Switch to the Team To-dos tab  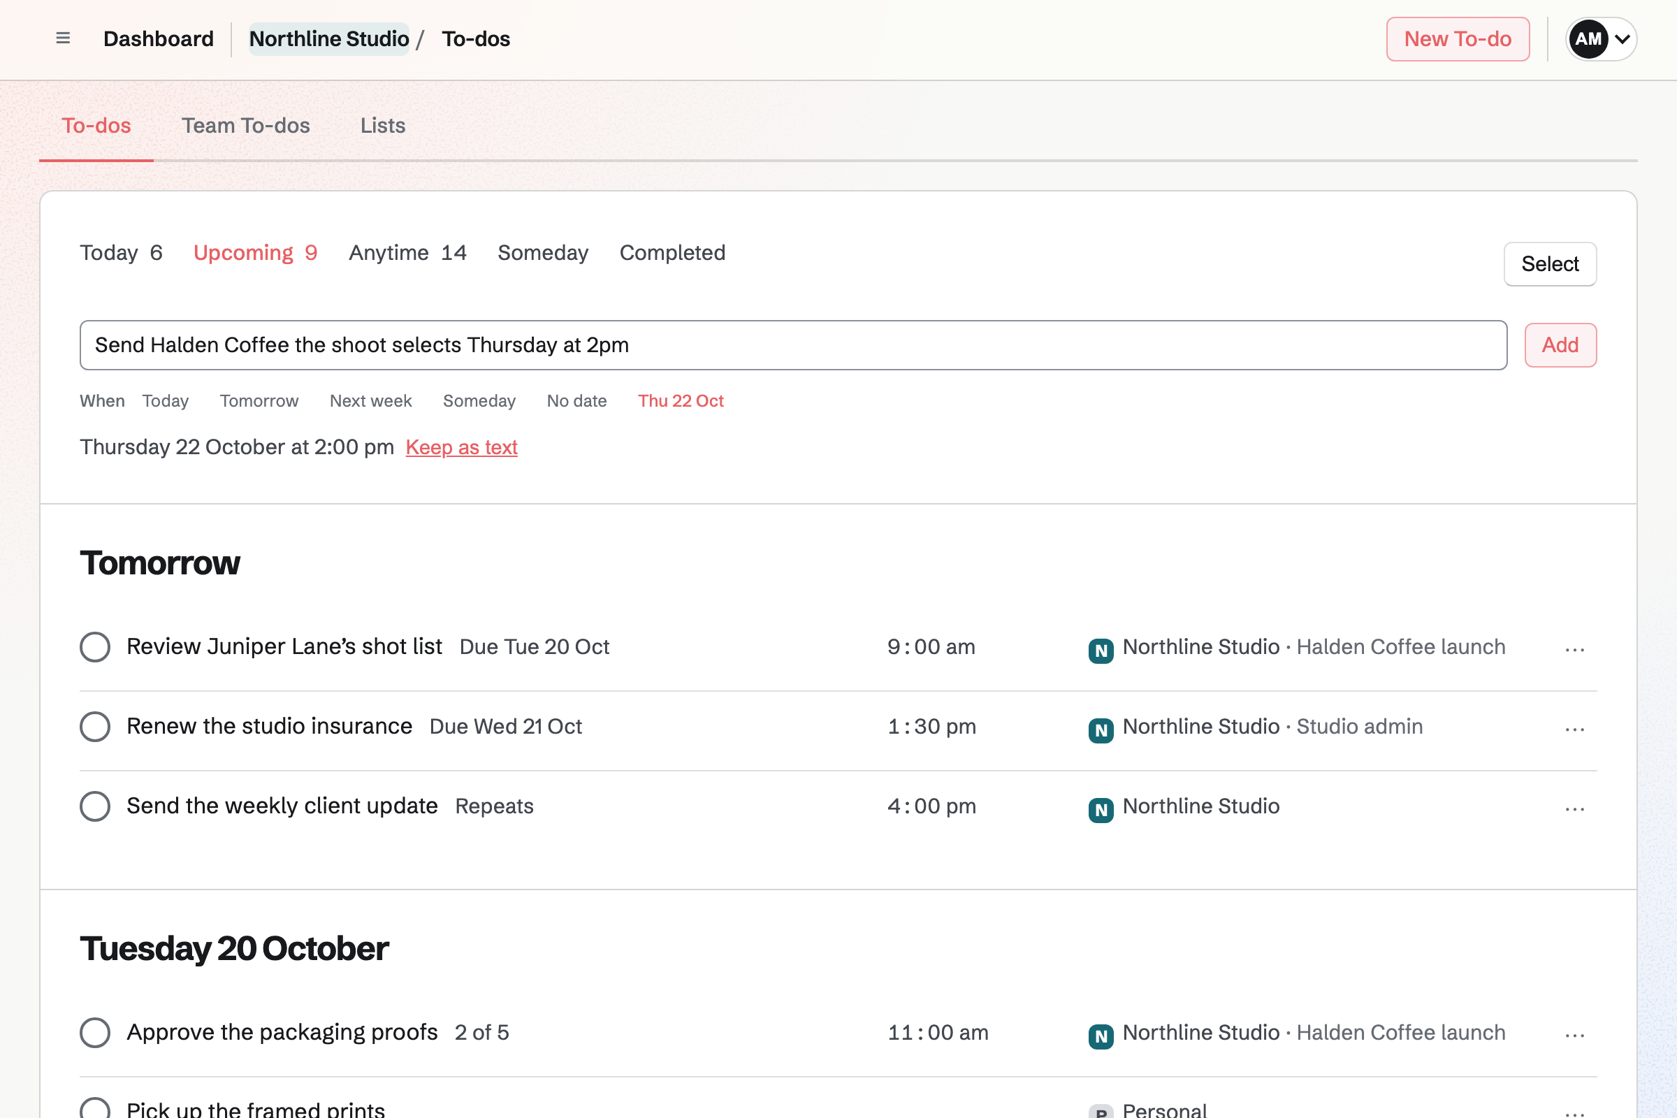point(245,126)
